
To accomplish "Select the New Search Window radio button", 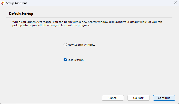I will [x=65, y=45].
